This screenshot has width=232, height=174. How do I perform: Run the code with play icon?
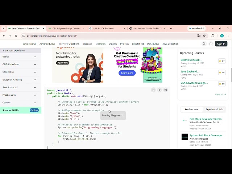coord(159,90)
